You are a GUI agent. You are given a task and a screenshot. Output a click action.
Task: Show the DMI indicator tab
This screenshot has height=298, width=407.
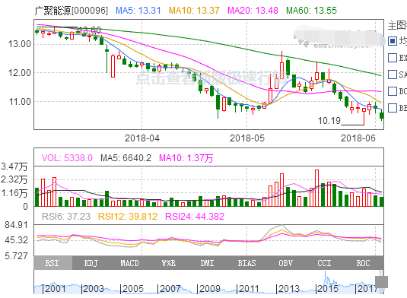[208, 263]
